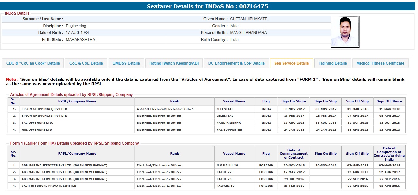Switch to Training Details tab
Image resolution: width=418 pixels, height=195 pixels.
(333, 63)
